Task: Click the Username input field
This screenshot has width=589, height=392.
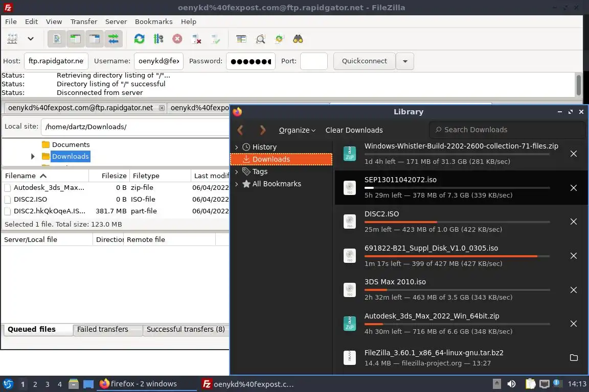Action: (x=158, y=61)
